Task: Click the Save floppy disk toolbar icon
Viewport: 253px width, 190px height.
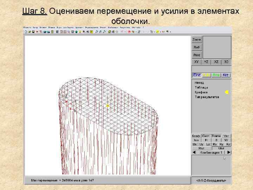Action: coord(33,32)
